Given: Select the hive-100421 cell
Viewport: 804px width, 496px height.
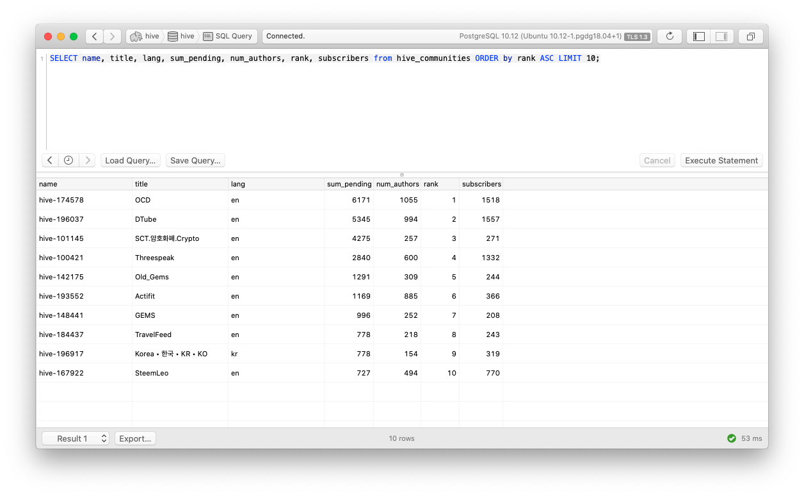Looking at the screenshot, I should pos(84,258).
